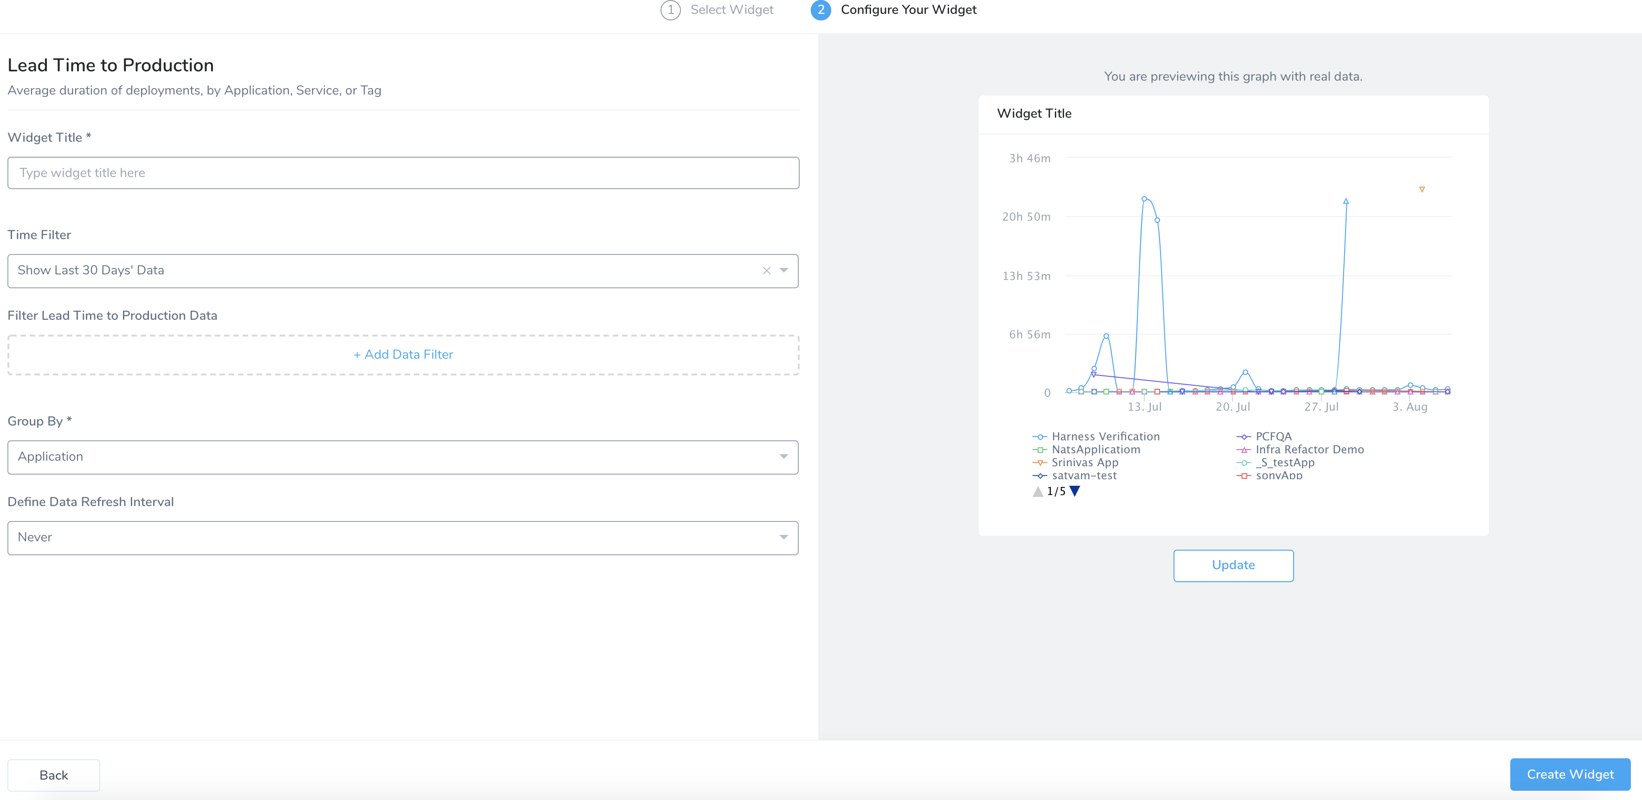Screen dimensions: 1642x800
Task: Toggle the satyam-test legend series
Action: tap(1075, 475)
